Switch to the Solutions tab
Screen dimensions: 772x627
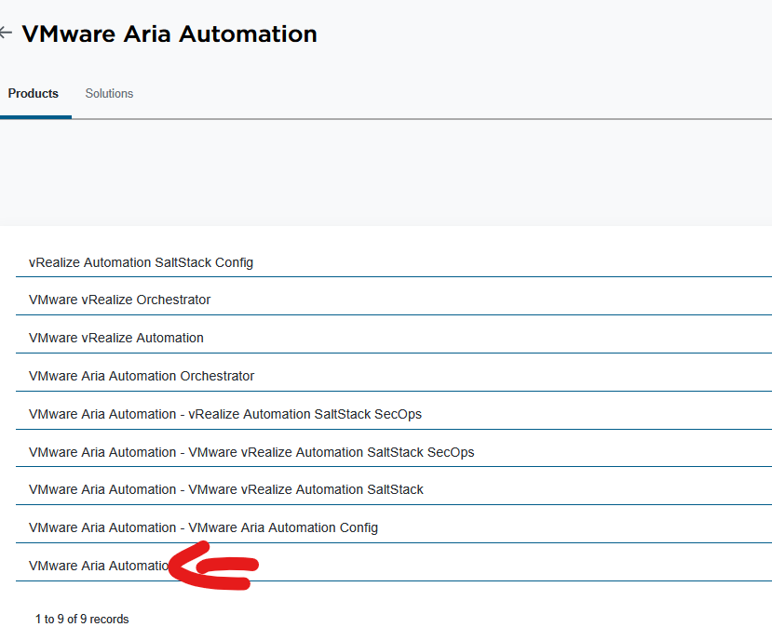(x=109, y=93)
